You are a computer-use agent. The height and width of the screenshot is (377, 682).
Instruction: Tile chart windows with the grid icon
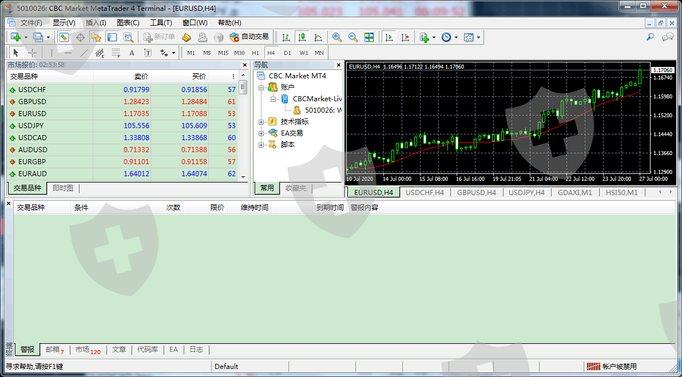[369, 37]
